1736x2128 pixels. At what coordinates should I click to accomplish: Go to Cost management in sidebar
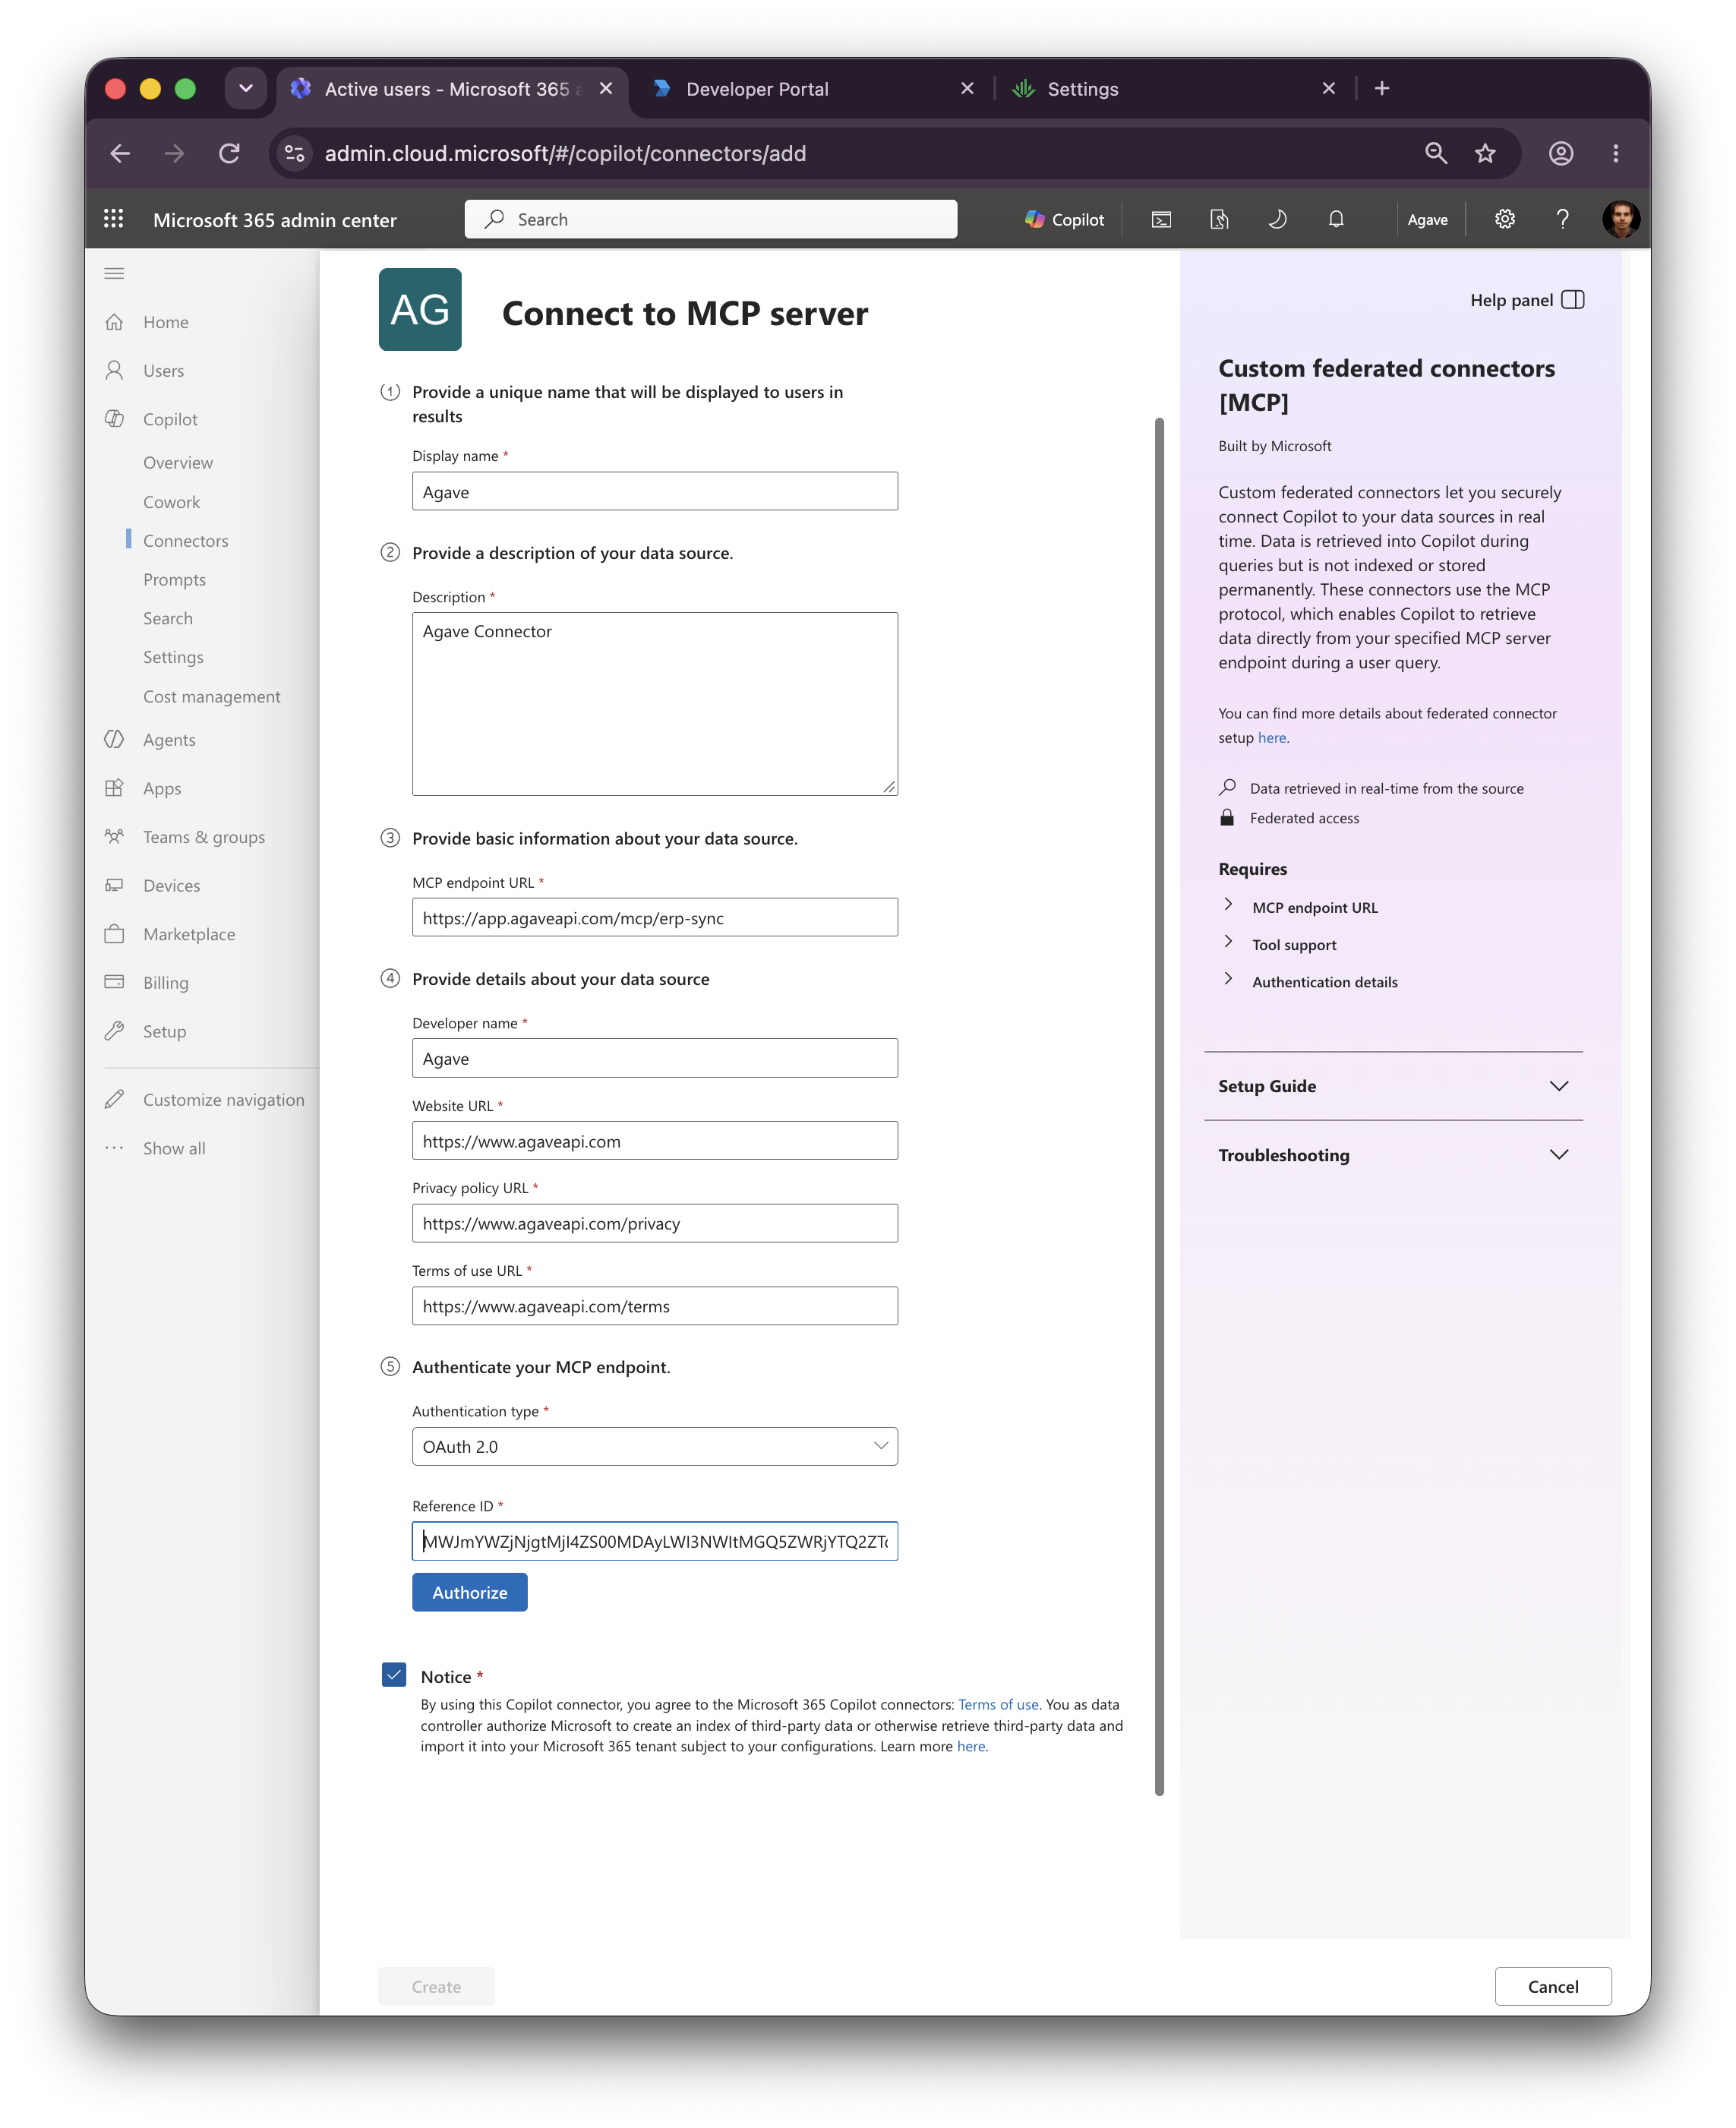point(211,696)
